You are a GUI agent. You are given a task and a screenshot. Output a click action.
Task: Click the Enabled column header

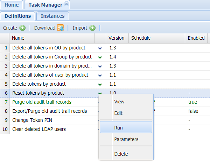click(x=196, y=38)
